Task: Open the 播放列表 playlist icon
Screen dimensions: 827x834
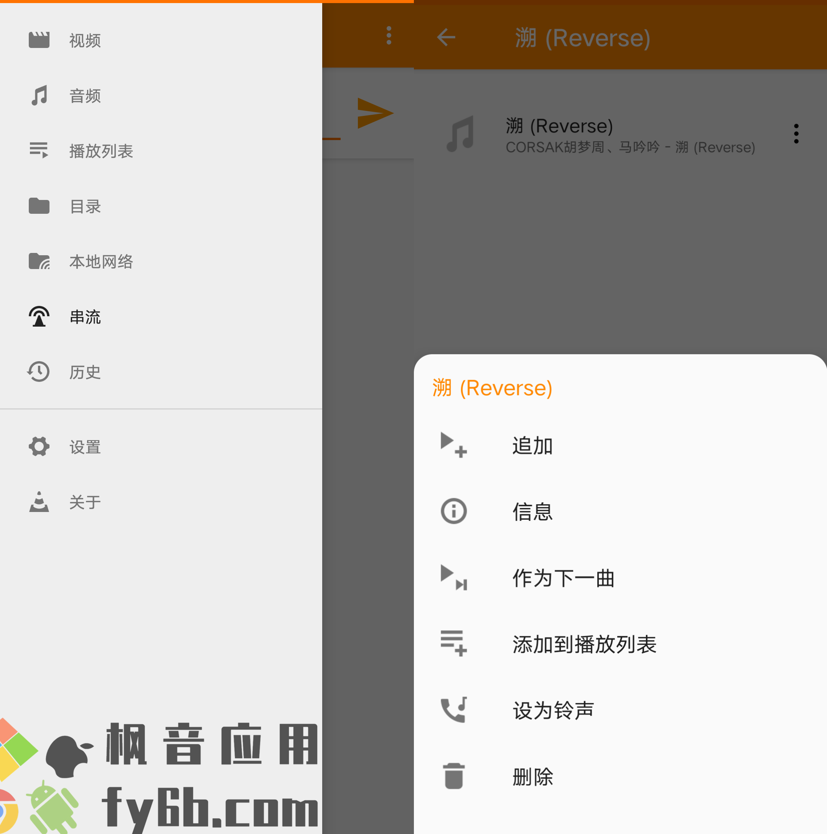Action: point(39,150)
